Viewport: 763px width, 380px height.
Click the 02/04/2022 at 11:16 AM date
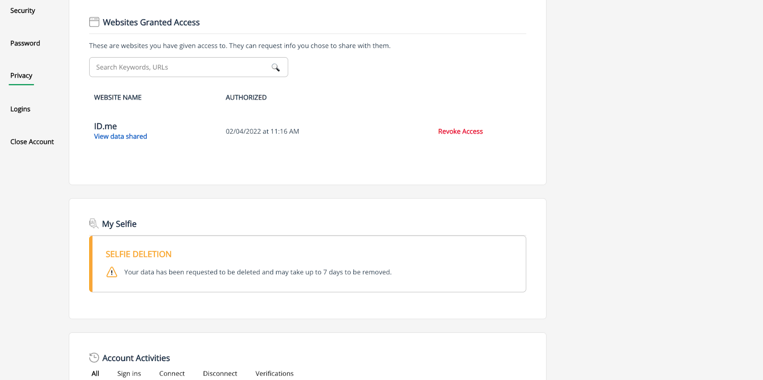pyautogui.click(x=262, y=131)
